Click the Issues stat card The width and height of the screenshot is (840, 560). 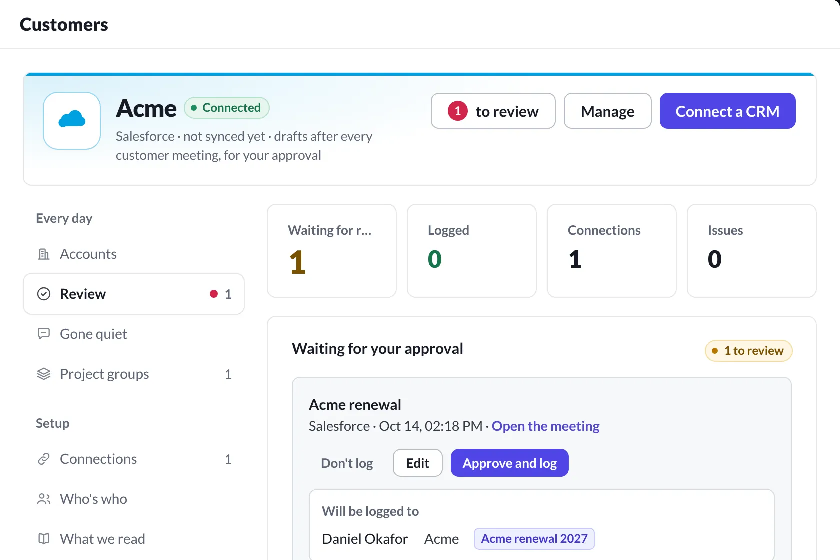(x=752, y=251)
